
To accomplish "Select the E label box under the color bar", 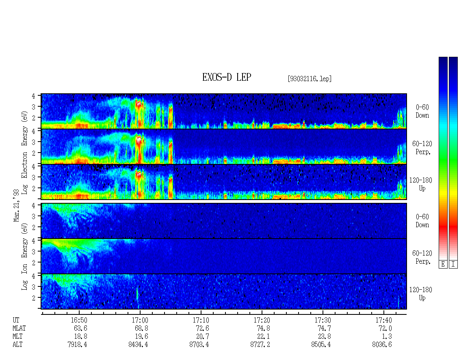I will 443,264.
